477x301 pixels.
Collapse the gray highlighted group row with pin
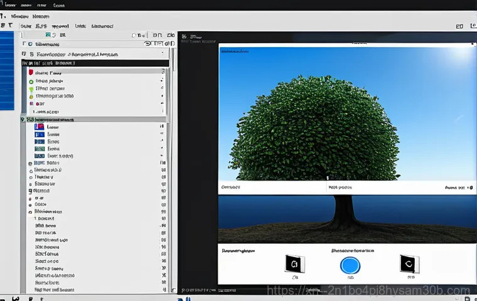94,120
